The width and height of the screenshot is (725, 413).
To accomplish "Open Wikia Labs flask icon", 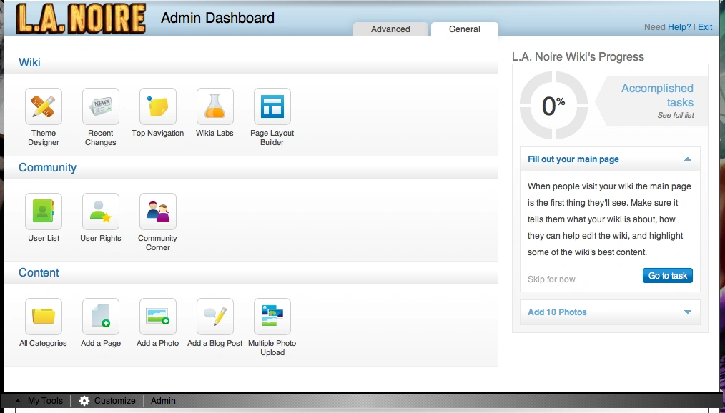I will [x=215, y=106].
